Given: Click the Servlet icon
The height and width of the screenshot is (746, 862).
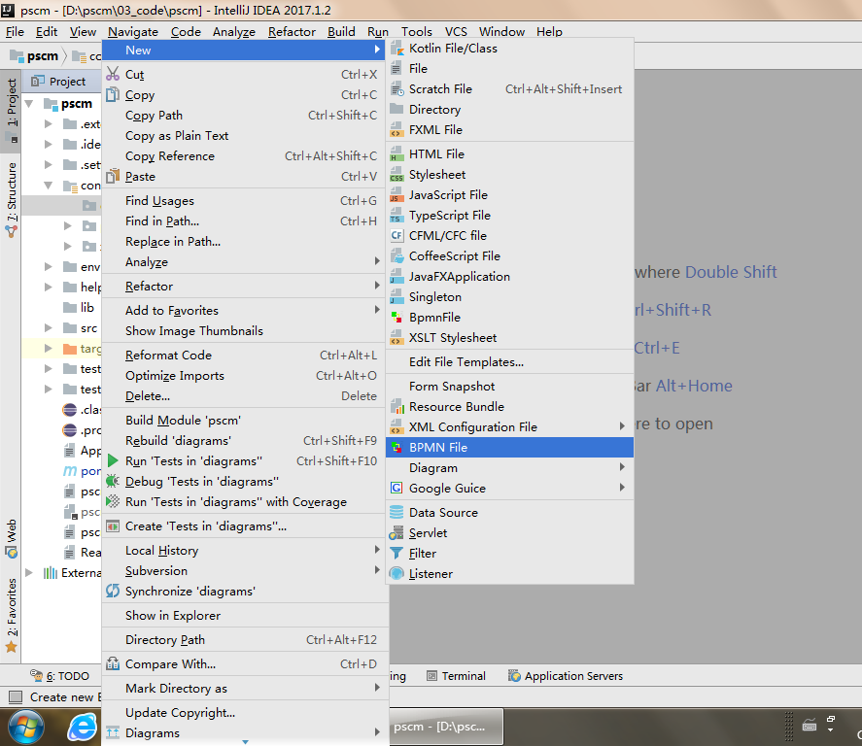Looking at the screenshot, I should (x=397, y=533).
